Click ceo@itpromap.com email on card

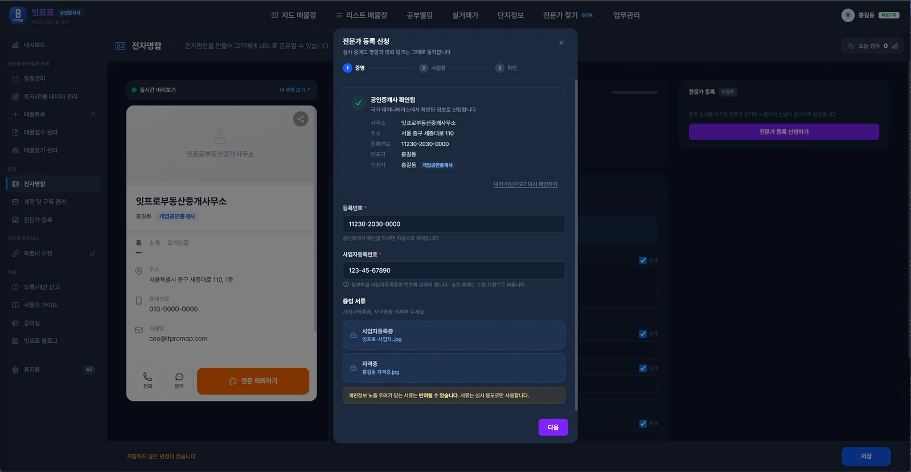(178, 339)
